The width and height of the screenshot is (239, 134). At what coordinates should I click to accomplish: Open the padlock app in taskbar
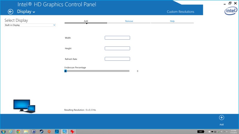point(34,131)
